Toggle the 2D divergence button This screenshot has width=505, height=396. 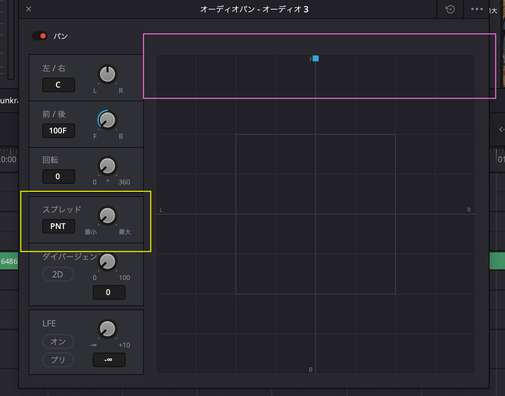[x=58, y=274]
